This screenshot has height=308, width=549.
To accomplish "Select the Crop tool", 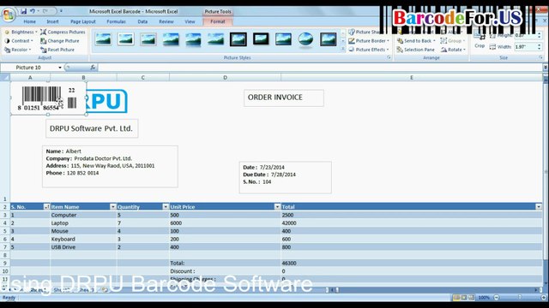I will coord(480,41).
